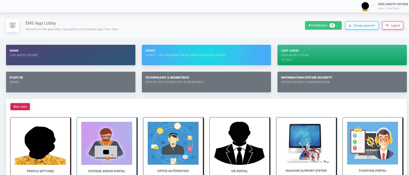Click the Ticketing Portal label
This screenshot has width=409, height=175.
[372, 171]
